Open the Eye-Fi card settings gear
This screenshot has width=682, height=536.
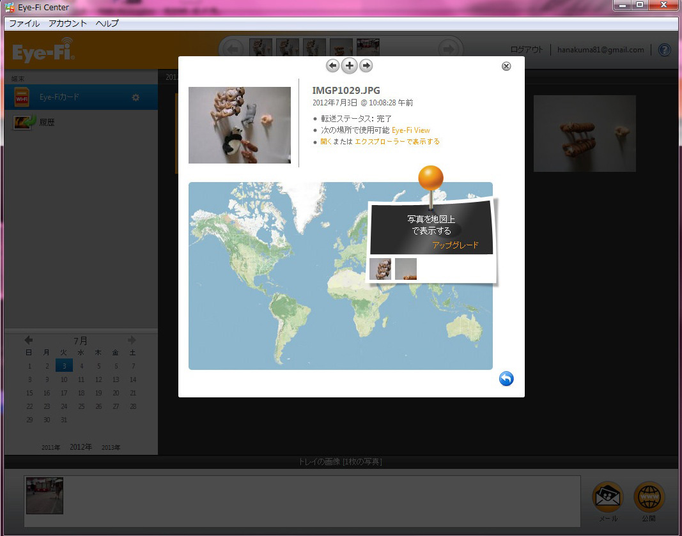(x=136, y=98)
